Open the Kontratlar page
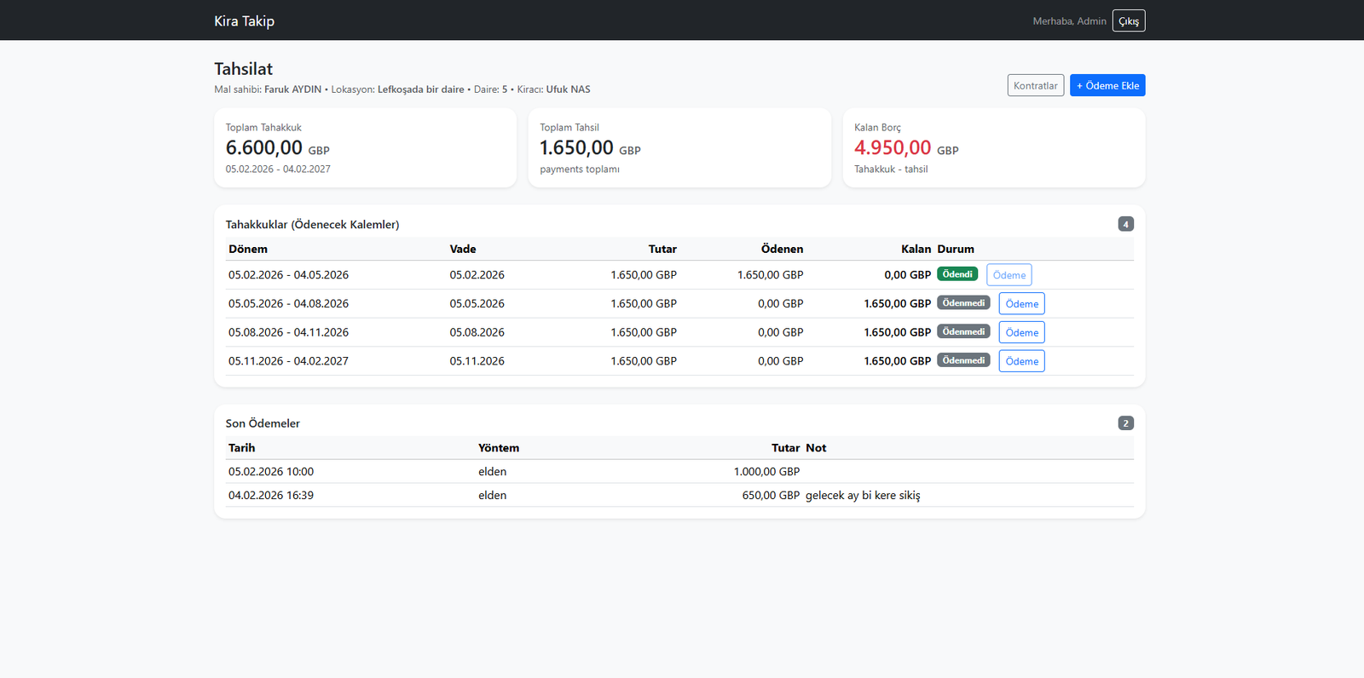Screen dimensions: 1364x678 coord(1035,86)
